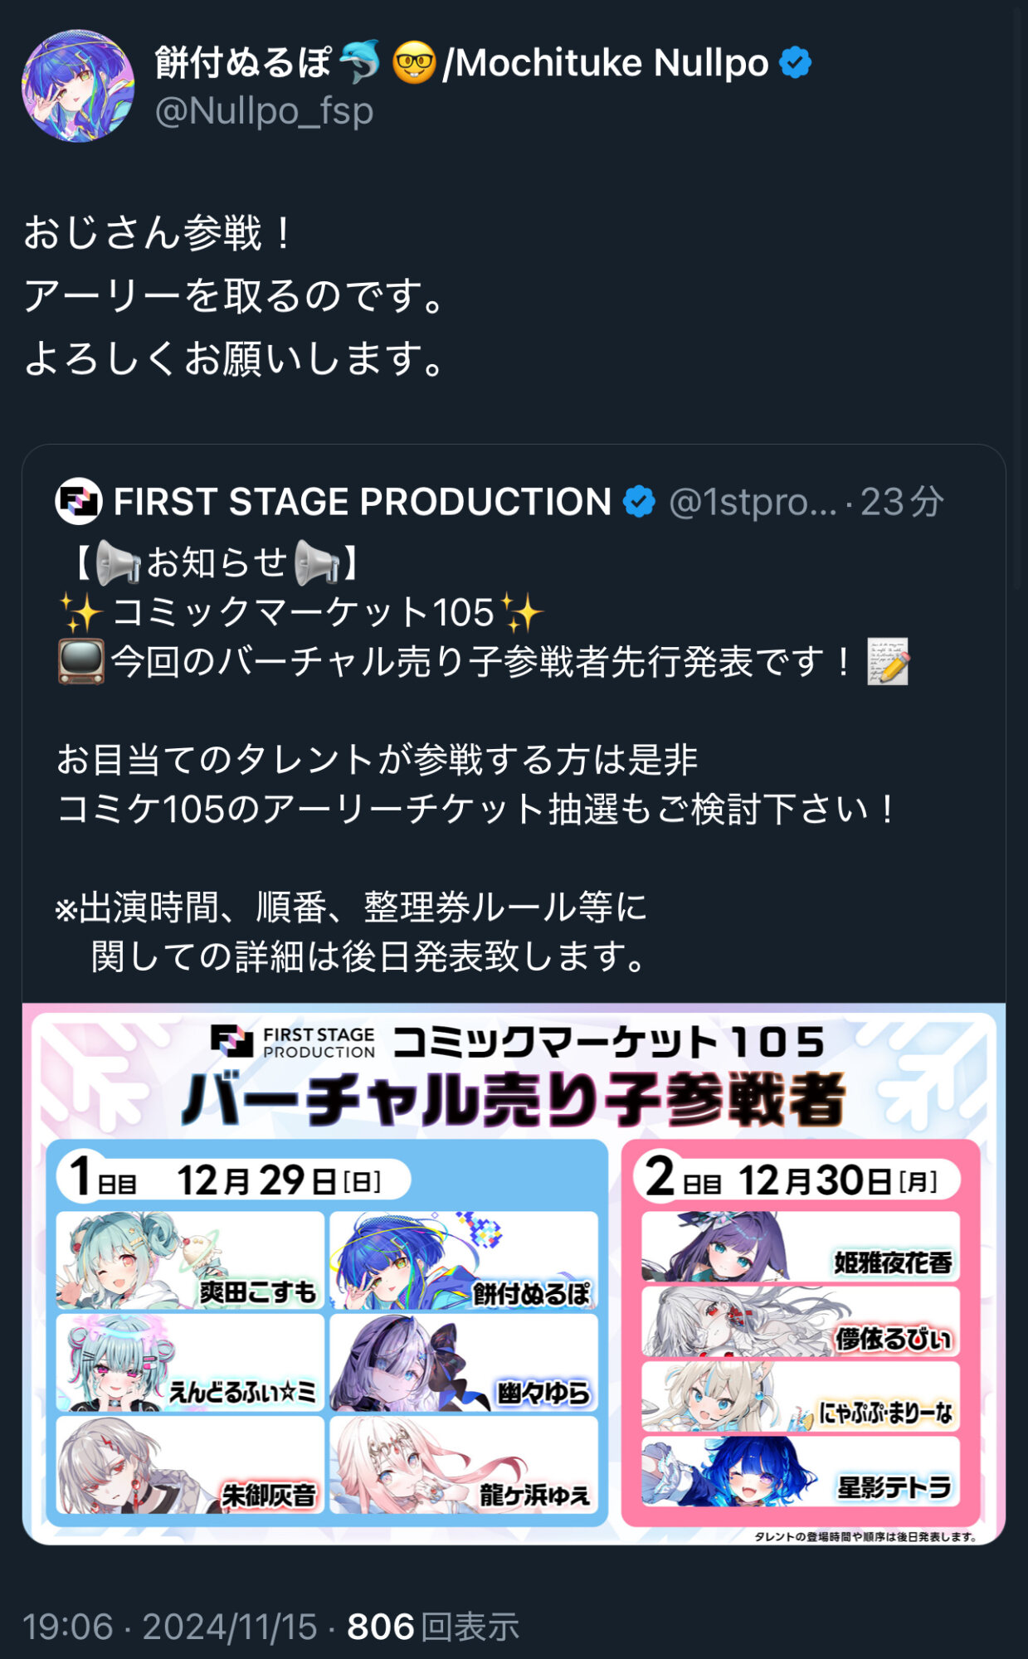
Task: Click the nerd face emoji in the name
Action: point(414,63)
